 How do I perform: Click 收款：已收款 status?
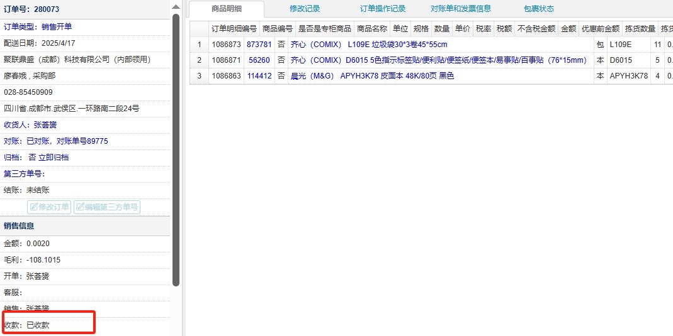coord(26,325)
